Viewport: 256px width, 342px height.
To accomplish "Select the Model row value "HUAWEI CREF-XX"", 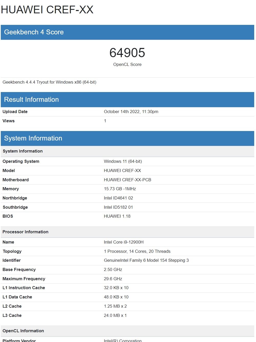I will [x=122, y=171].
